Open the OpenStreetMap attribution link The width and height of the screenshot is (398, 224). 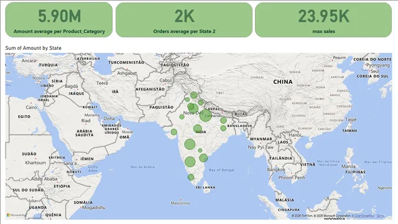coord(363,216)
